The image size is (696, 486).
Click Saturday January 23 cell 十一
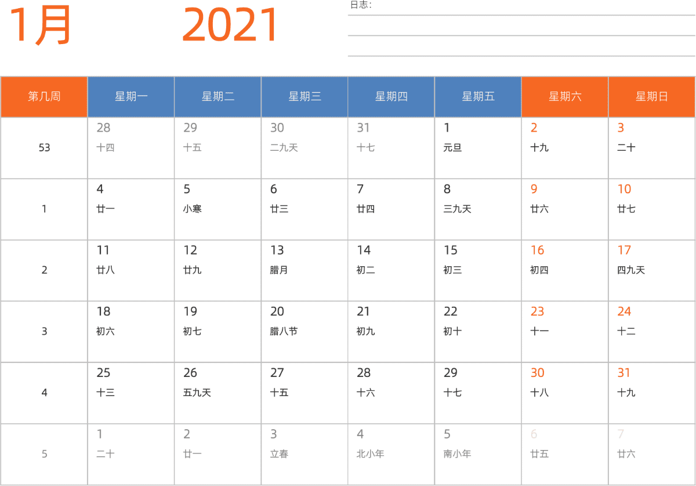pos(565,332)
